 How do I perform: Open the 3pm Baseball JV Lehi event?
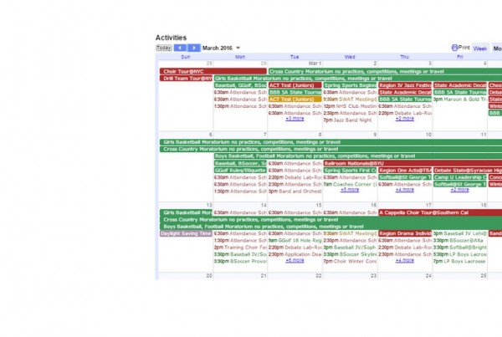(x=459, y=233)
